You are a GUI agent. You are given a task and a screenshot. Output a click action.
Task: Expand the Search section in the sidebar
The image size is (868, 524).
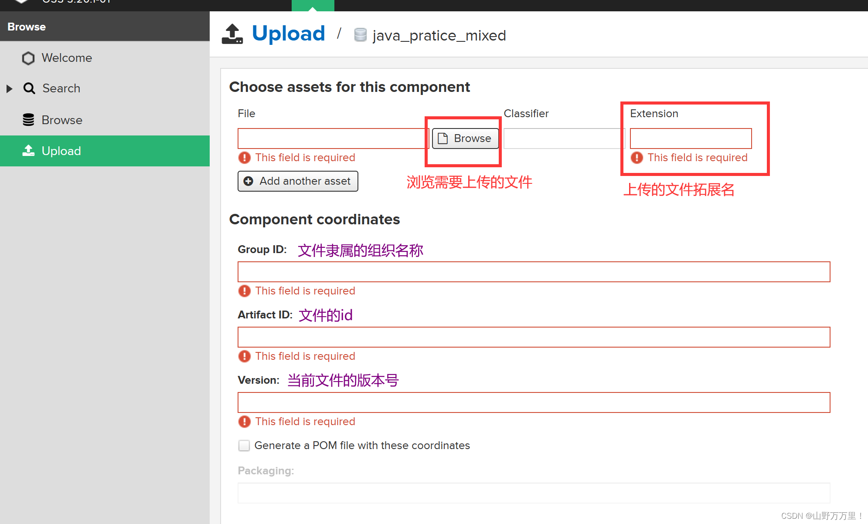coord(10,88)
